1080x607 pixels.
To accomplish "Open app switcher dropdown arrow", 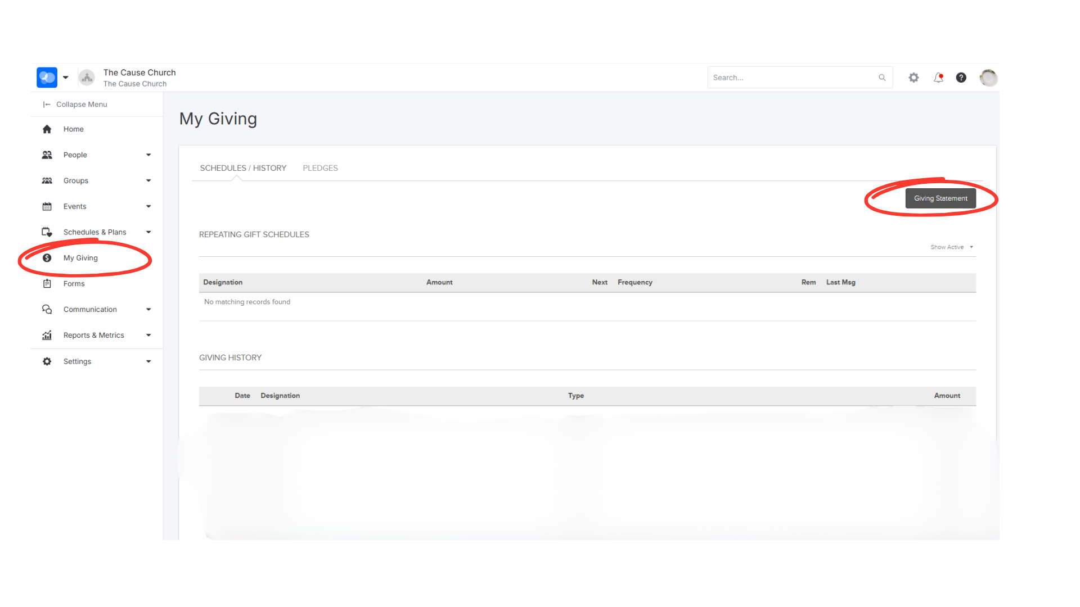I will pyautogui.click(x=66, y=78).
